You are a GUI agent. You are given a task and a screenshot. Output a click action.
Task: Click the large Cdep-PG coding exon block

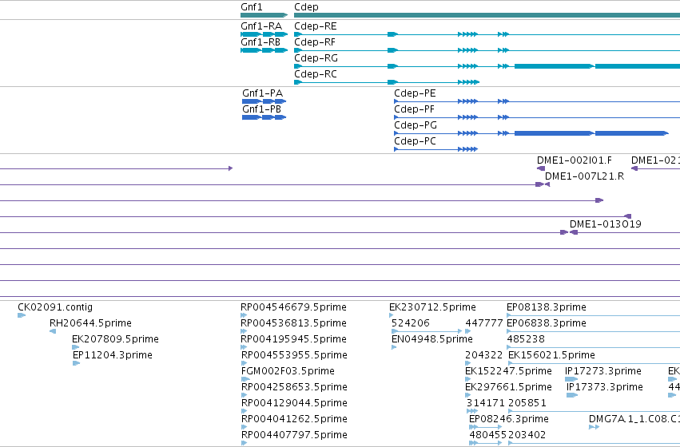[554, 133]
